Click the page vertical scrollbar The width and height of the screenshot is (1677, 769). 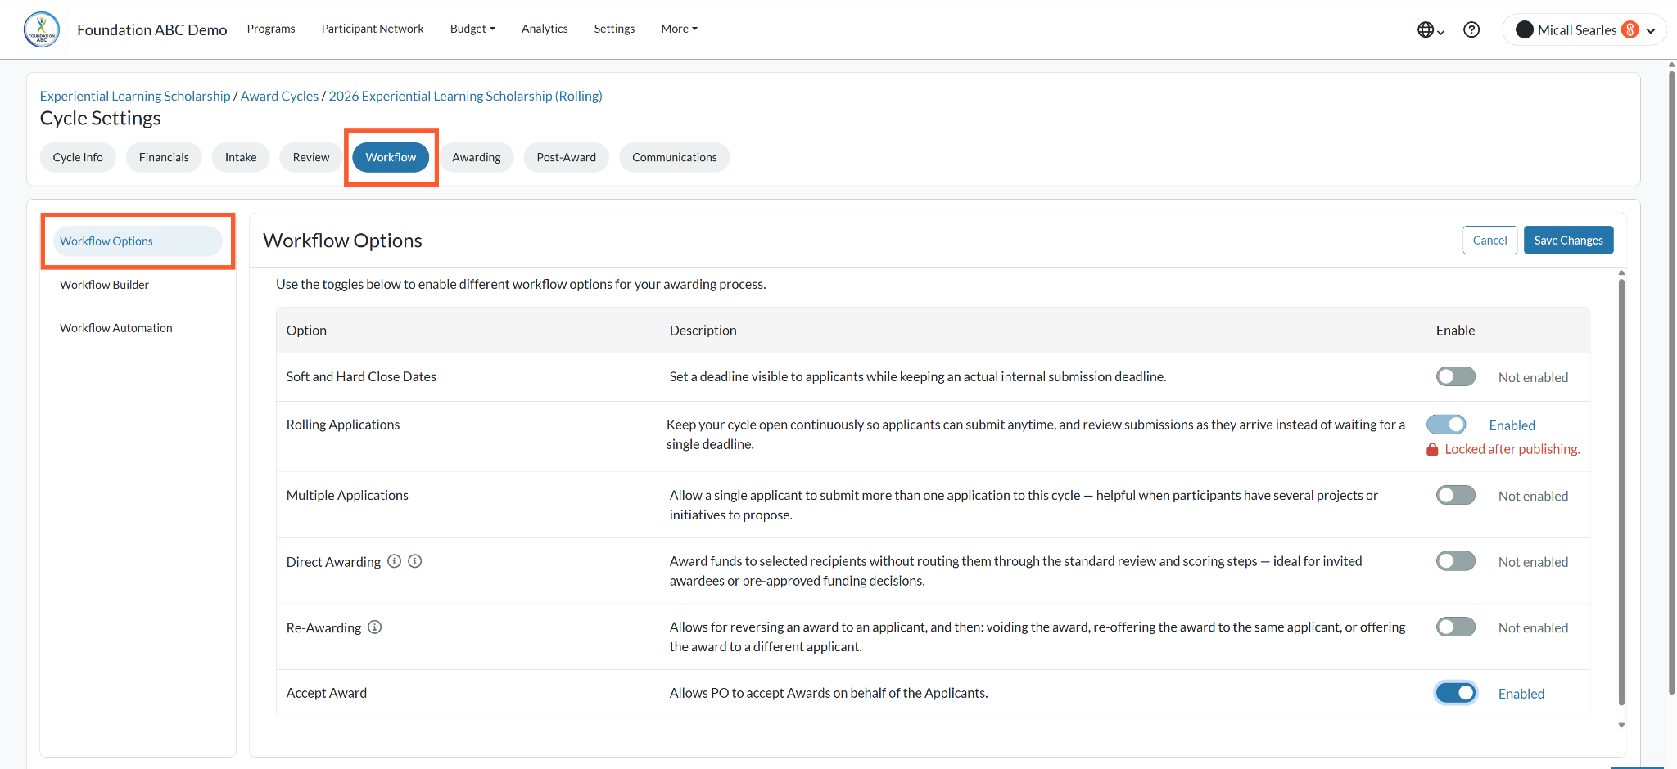[1671, 384]
